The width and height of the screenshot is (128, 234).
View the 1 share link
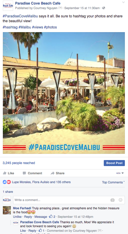[8, 192]
